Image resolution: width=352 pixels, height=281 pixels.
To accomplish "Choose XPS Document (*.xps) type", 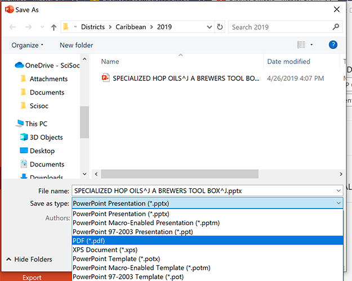I will point(208,250).
